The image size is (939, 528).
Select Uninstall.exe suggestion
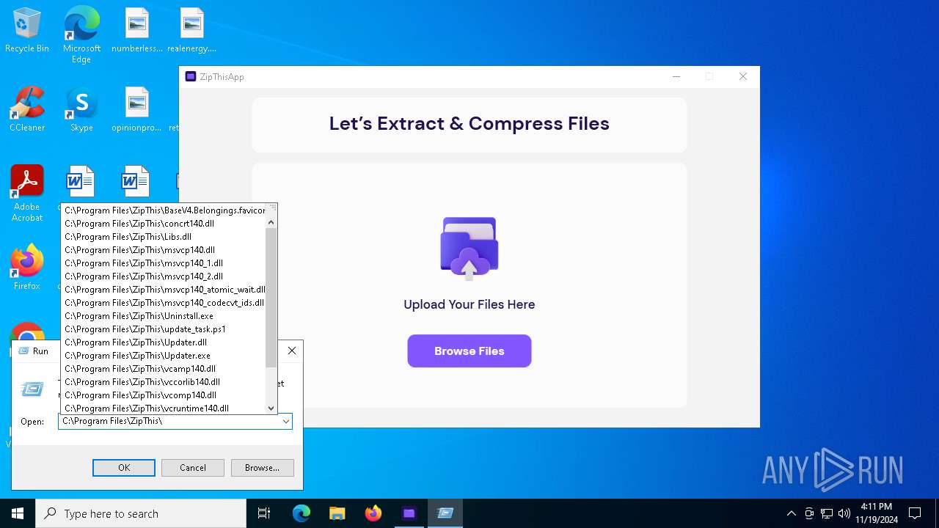163,316
